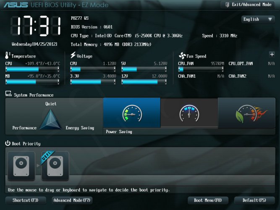Click the '957RPM' fan value
This screenshot has width=280, height=210.
217,63
